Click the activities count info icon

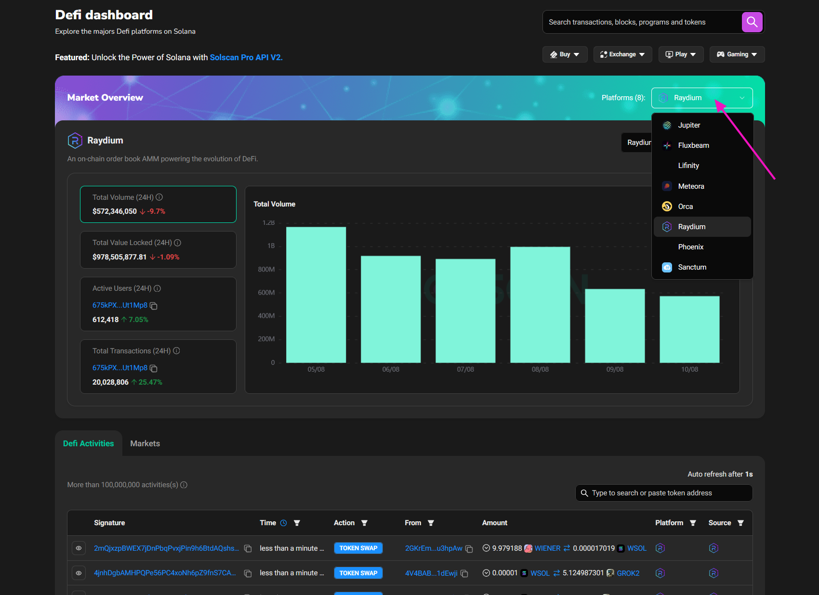click(x=184, y=485)
